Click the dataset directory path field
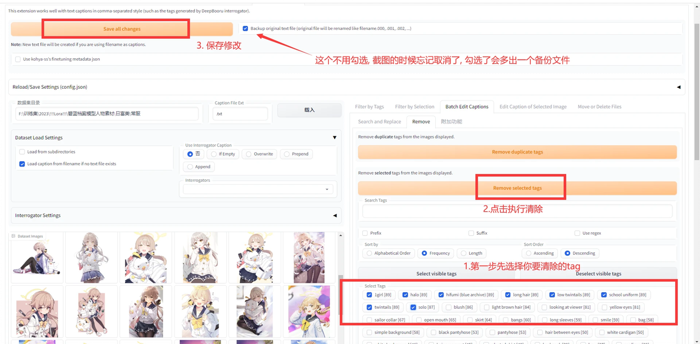 pyautogui.click(x=107, y=114)
